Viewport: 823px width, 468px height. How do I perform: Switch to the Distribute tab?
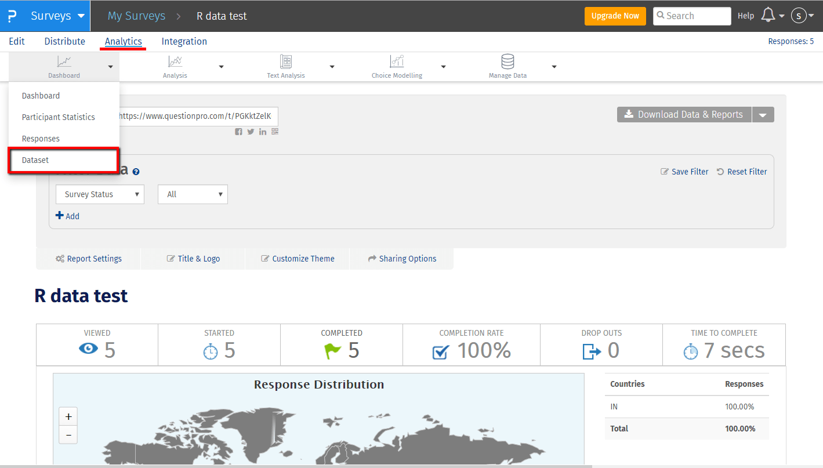65,41
